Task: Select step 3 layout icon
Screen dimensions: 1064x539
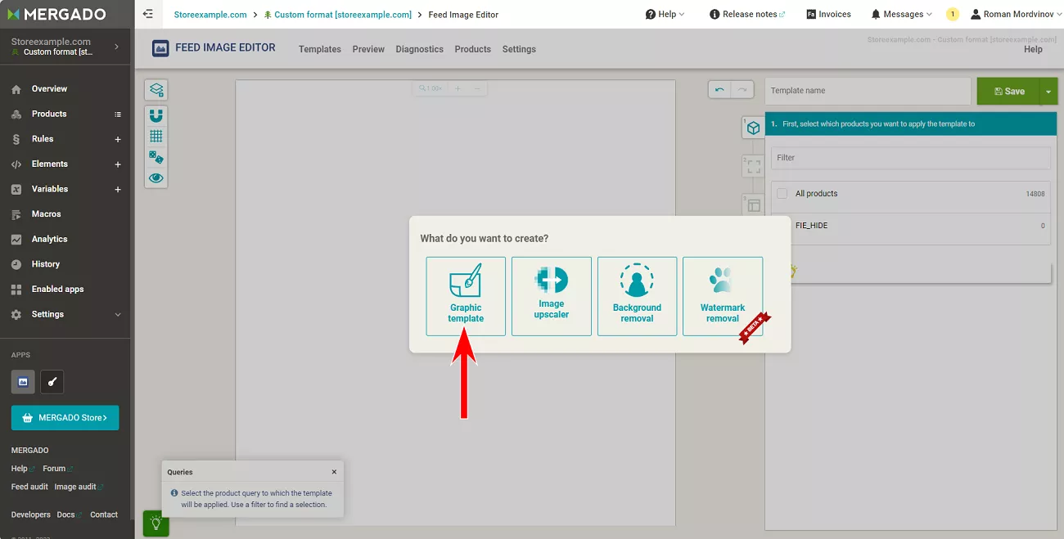Action: [753, 205]
